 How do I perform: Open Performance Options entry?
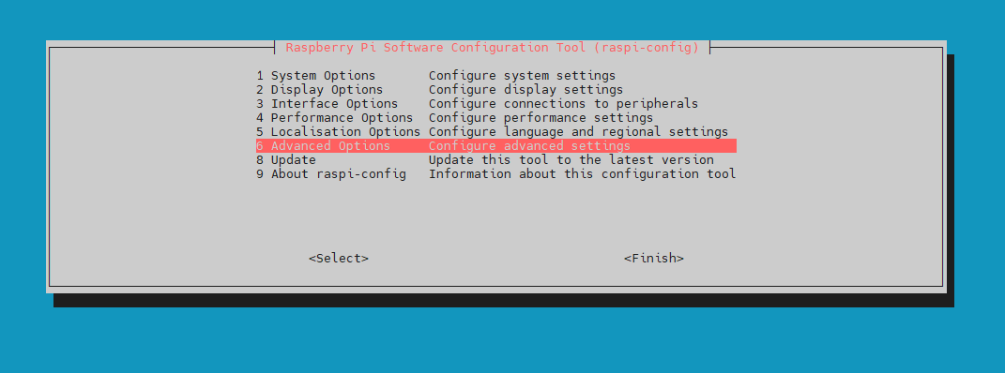pos(496,118)
